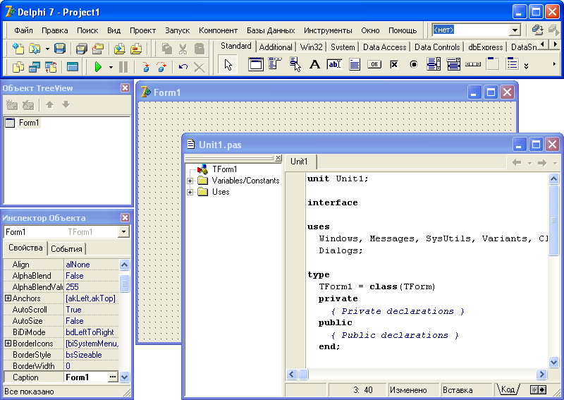Switch to the События tab
The height and width of the screenshot is (400, 564).
(66, 249)
